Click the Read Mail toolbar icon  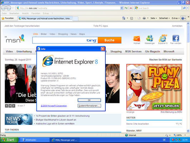click(139, 18)
